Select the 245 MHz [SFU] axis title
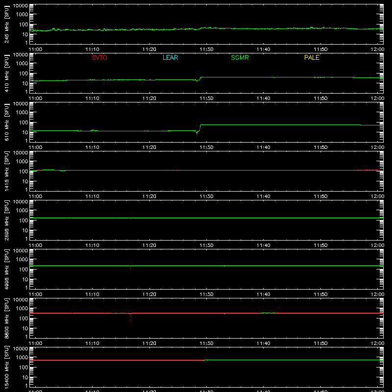Viewport: 392px width, 392px height. click(x=6, y=24)
